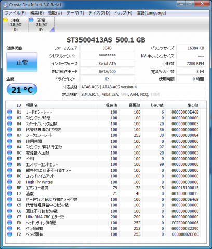Click raw value FC2E00000006 in the F0 row
212x249 pixels.
(x=185, y=223)
